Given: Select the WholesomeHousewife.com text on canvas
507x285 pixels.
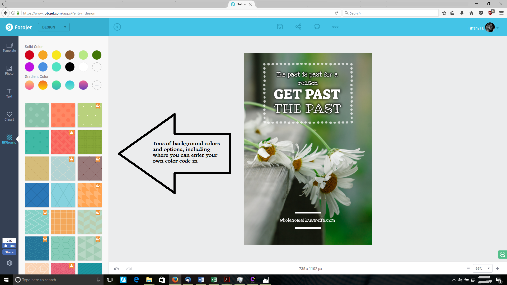Looking at the screenshot, I should [x=308, y=220].
